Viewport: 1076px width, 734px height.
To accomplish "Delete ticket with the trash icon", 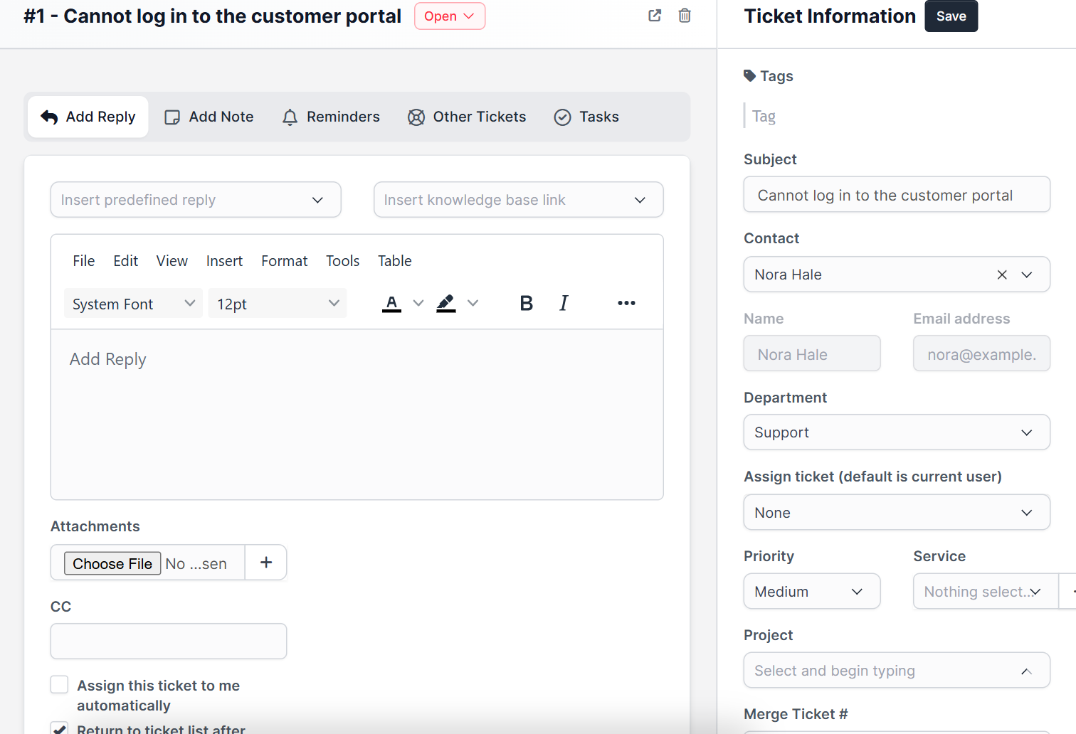I will 685,16.
